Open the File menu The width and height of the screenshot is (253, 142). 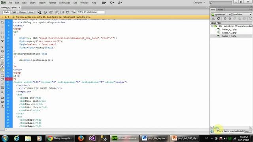point(10,3)
